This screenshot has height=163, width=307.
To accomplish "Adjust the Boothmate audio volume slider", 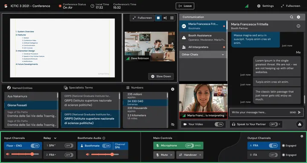I will tap(105, 154).
